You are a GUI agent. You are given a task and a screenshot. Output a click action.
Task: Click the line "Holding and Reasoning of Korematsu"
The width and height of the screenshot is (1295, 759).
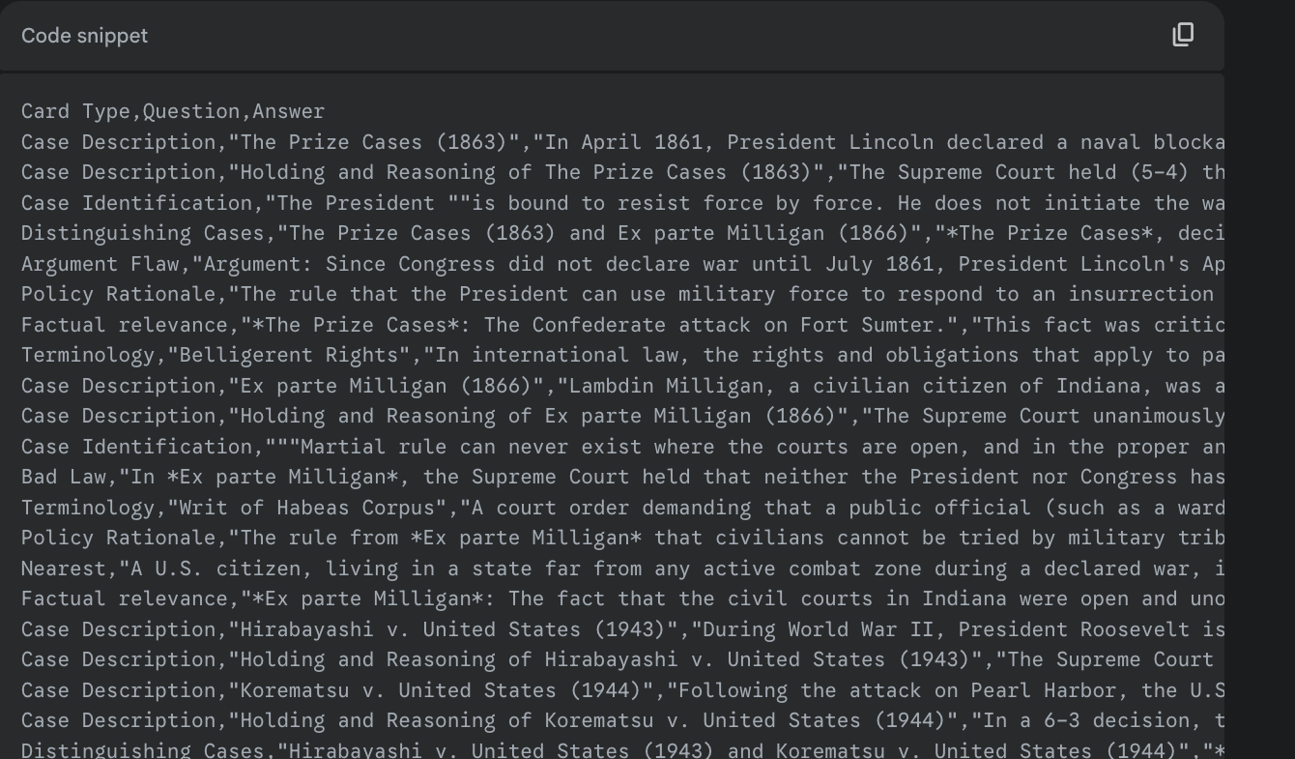[x=623, y=720]
